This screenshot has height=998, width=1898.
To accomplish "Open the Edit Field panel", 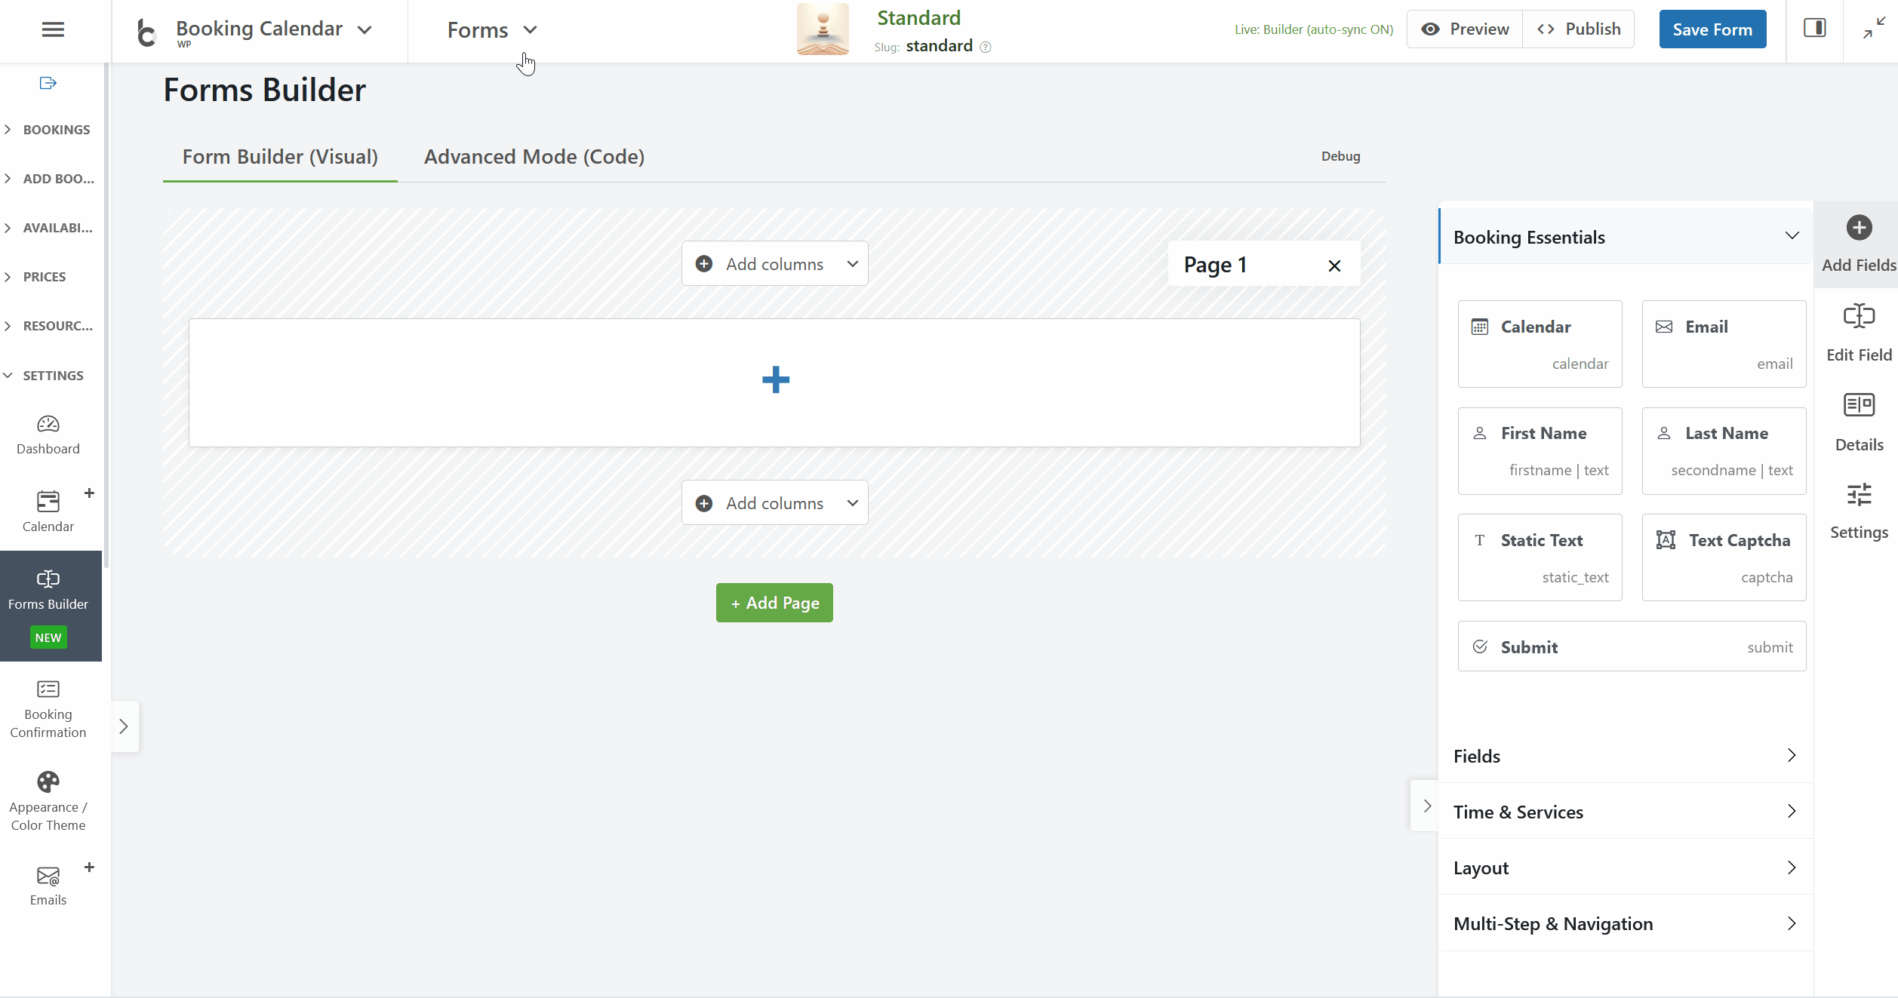I will [x=1858, y=332].
